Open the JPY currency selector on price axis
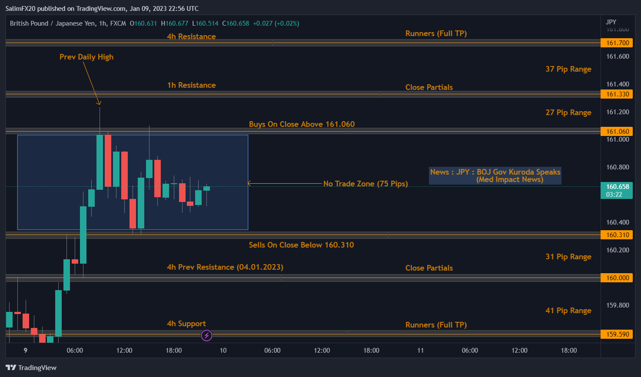Screen dimensions: 641x377 pos(611,22)
